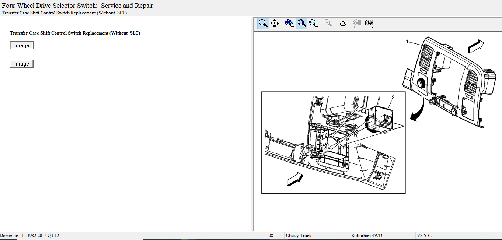Print the current diagram

[x=343, y=24]
